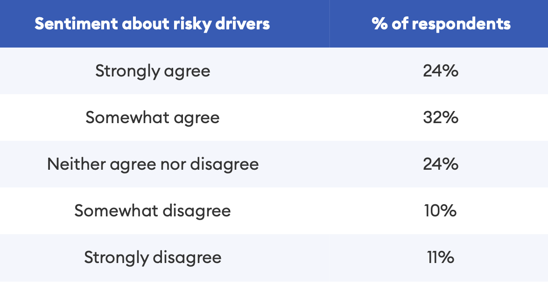Select the "Strongly disagree" row label
548x284 pixels.
[x=153, y=257]
